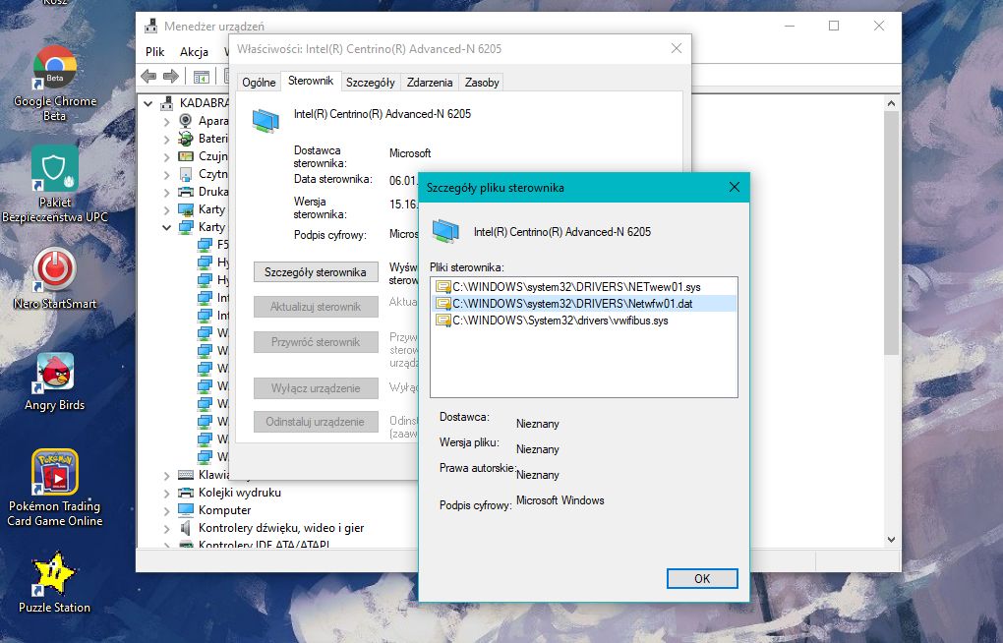Click the Komputer device category icon
This screenshot has height=643, width=1003.
(186, 510)
